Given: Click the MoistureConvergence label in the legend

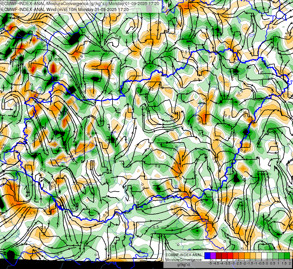Looking at the screenshot, I should pyautogui.click(x=183, y=260).
